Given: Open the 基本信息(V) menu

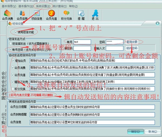Looking at the screenshot, I should click(9, 6).
